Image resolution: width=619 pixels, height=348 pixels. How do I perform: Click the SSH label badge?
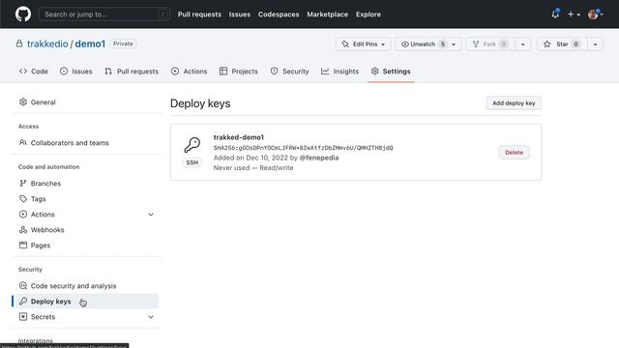192,162
